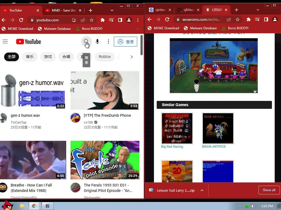The height and width of the screenshot is (210, 281).
Task: Open Chrome from the taskbar
Action: [x=34, y=206]
